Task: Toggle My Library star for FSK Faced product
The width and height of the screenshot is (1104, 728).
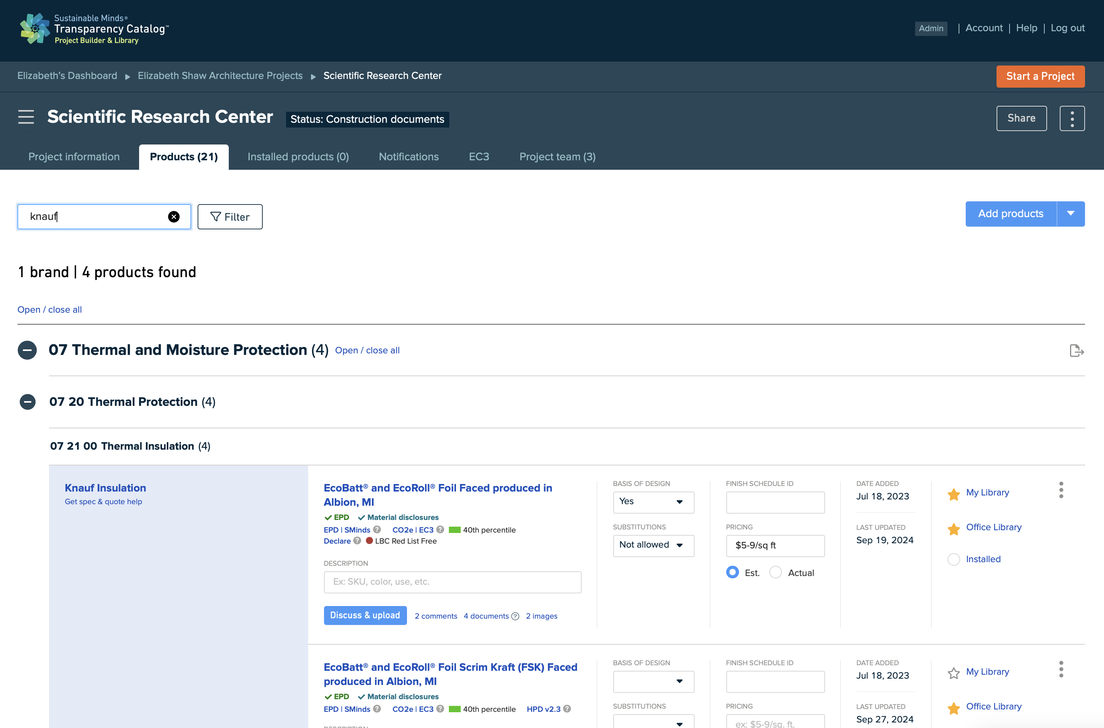Action: coord(953,673)
